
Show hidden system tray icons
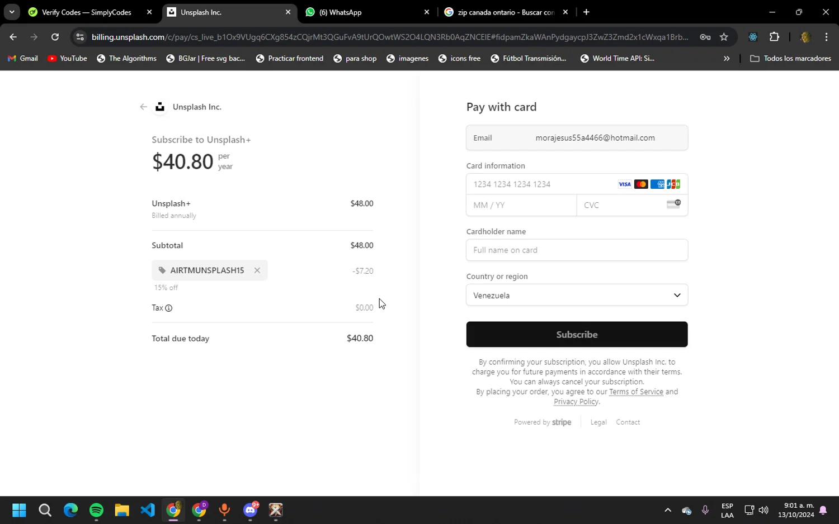pyautogui.click(x=667, y=510)
